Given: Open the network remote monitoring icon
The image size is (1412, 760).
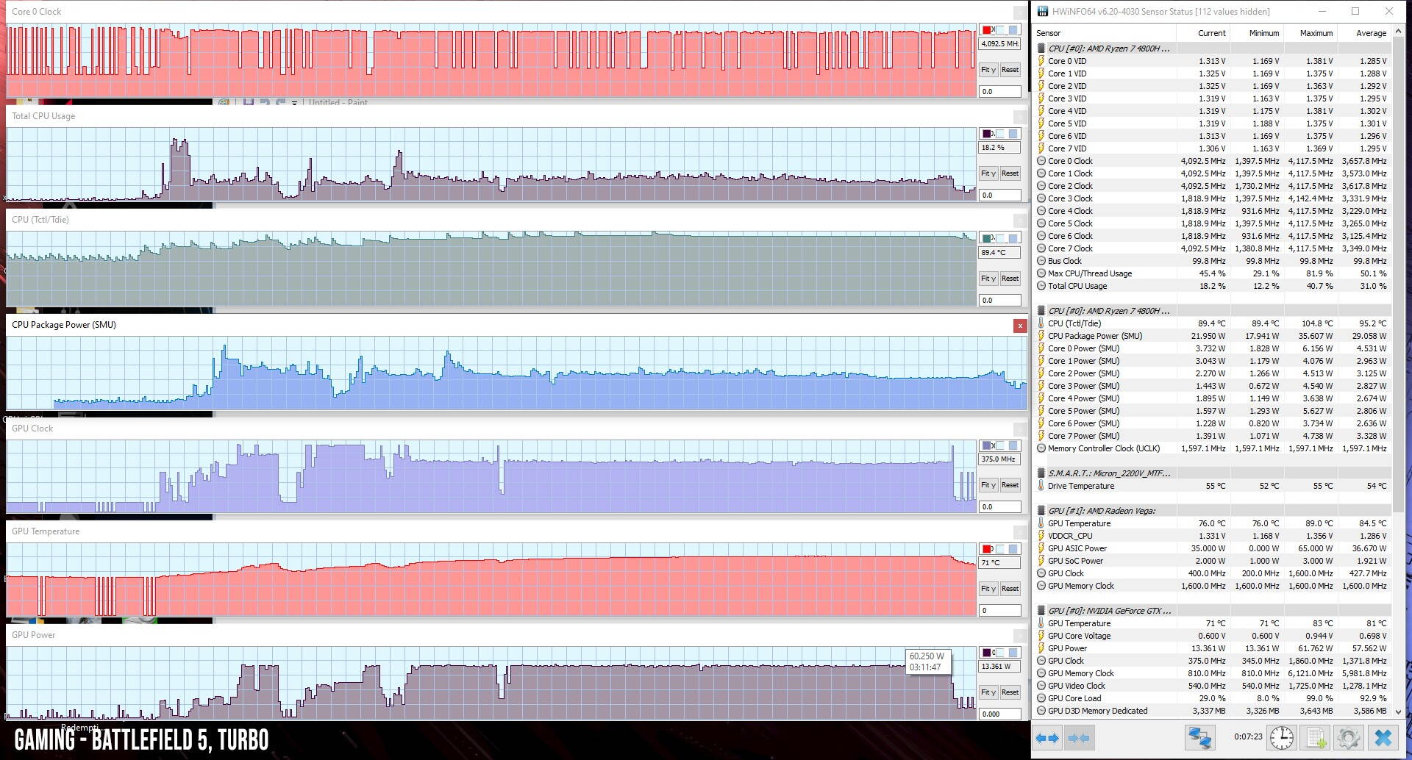Looking at the screenshot, I should point(1199,738).
